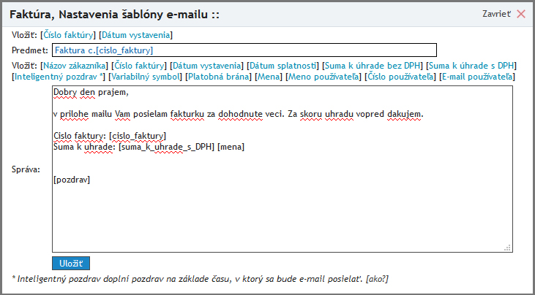Insert Číslo faktúry into the subject
The image size is (535, 295).
point(69,34)
